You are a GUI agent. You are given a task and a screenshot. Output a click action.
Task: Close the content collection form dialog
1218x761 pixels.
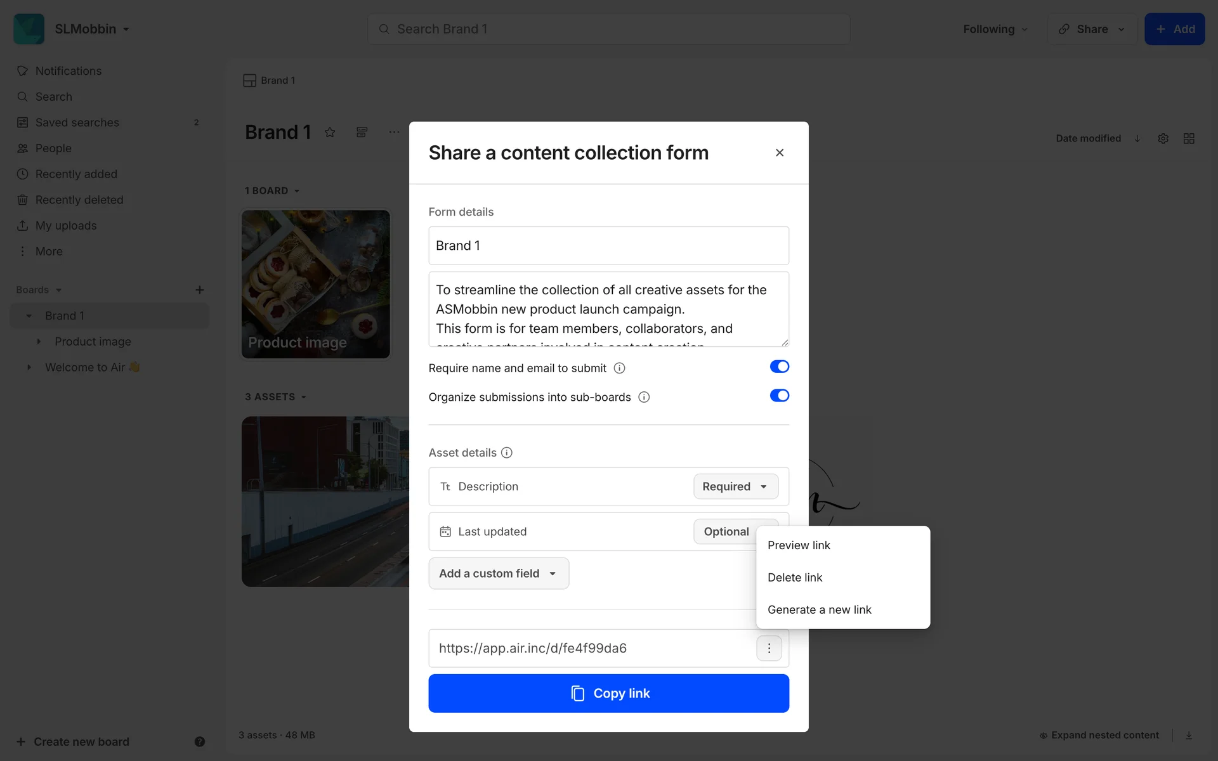tap(780, 153)
